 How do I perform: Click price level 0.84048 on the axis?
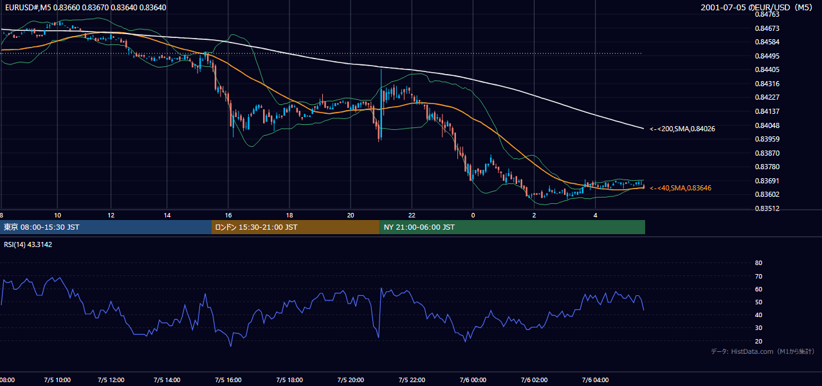[x=767, y=125]
